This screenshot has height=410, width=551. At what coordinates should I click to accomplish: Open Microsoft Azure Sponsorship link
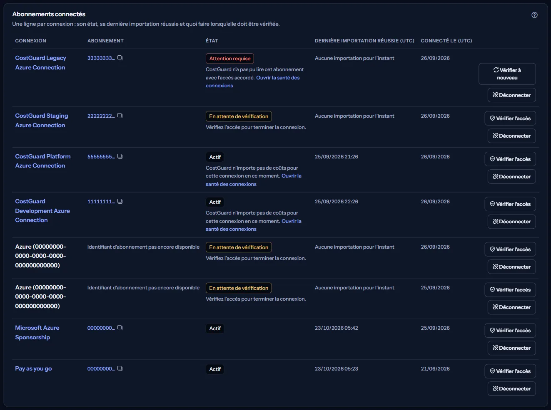(x=37, y=333)
